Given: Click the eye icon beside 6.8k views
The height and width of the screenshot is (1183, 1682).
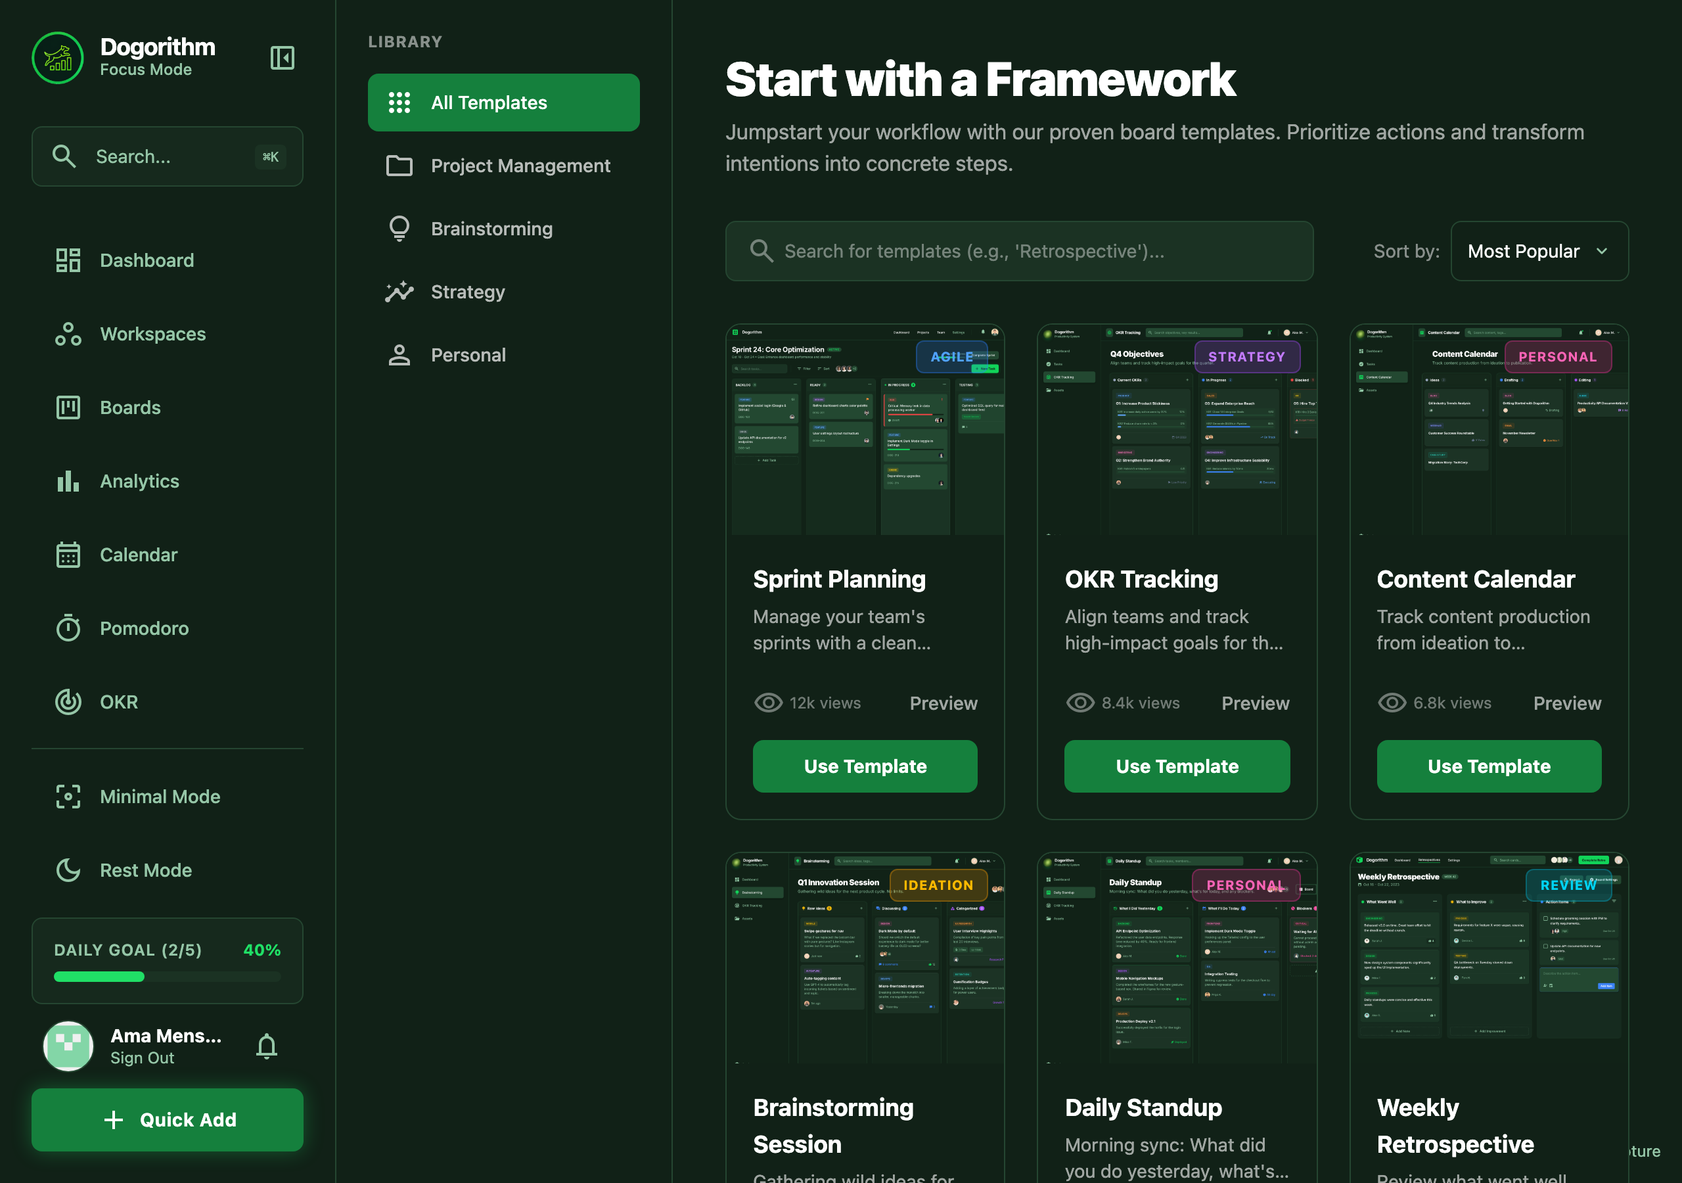Looking at the screenshot, I should (1392, 703).
